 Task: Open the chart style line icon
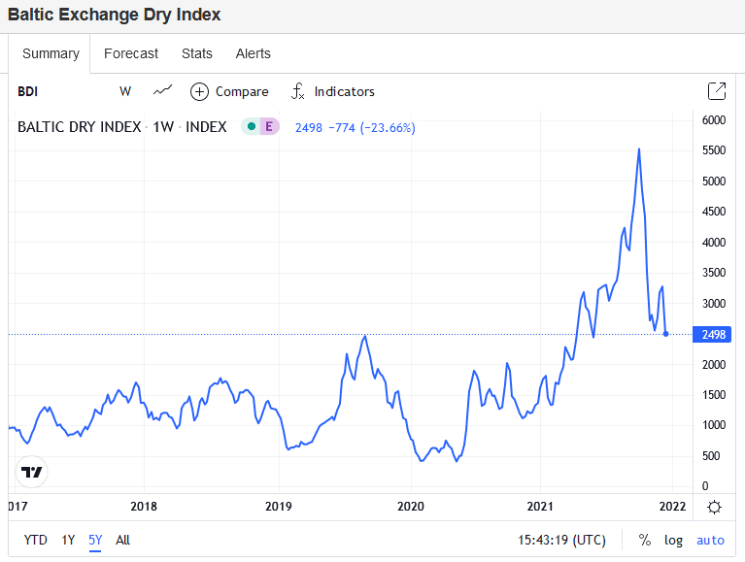coord(162,90)
